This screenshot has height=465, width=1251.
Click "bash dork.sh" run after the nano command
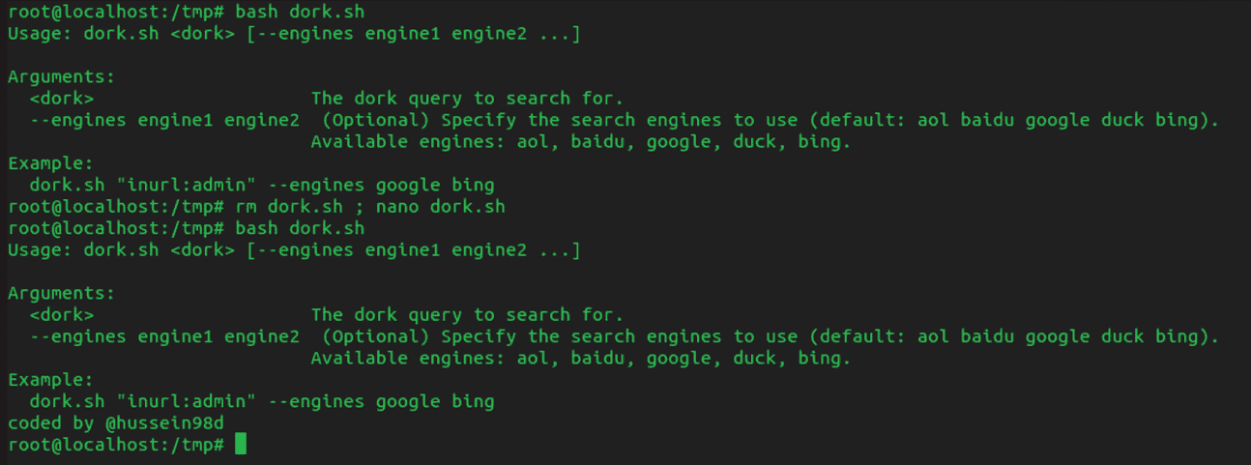[x=300, y=228]
